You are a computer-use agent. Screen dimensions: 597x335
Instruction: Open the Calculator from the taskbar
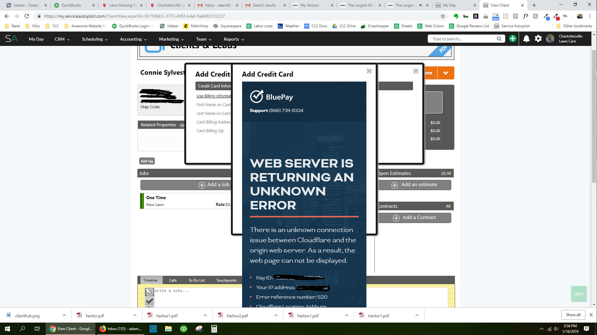[x=214, y=329]
